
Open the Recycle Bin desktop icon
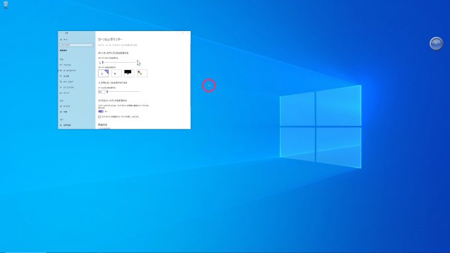[5, 5]
